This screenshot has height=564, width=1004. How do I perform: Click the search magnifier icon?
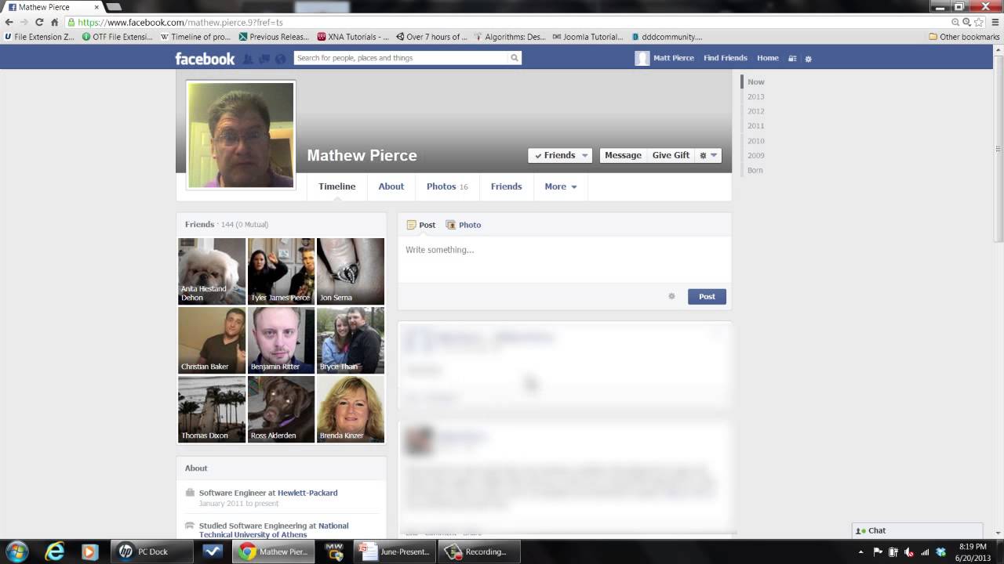pyautogui.click(x=515, y=58)
